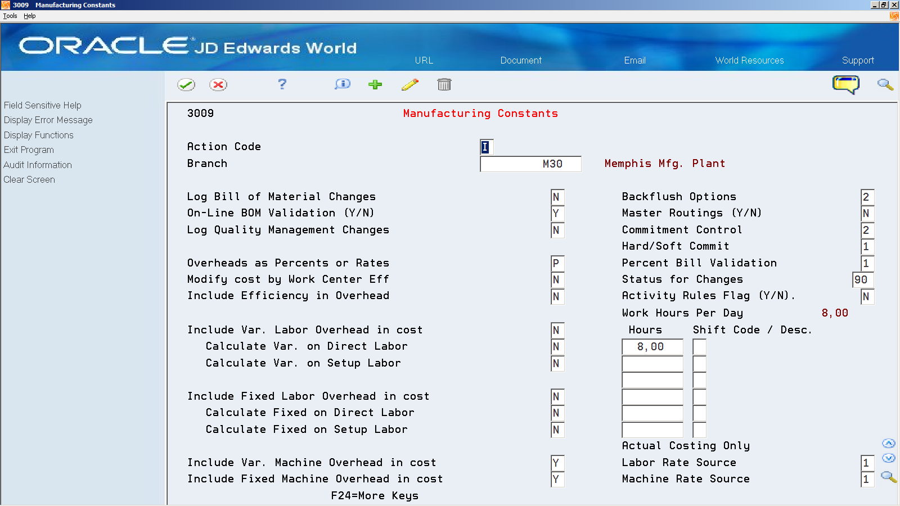Select Display Functions option

[x=39, y=135]
